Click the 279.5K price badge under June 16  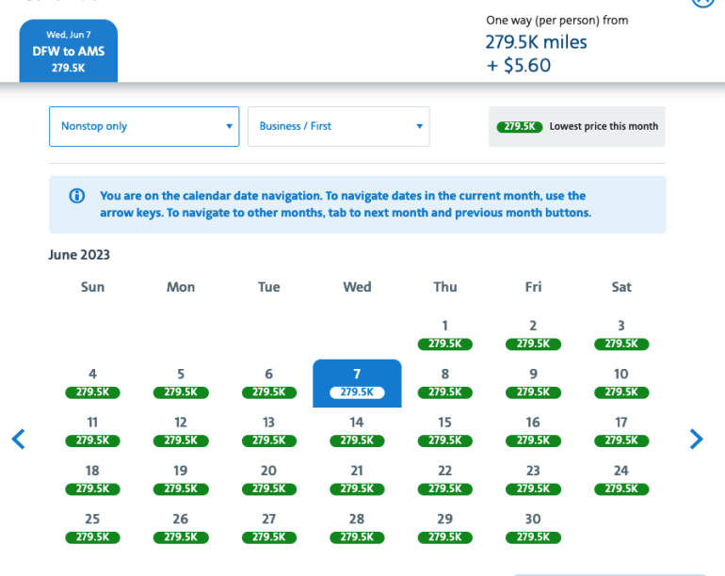tap(533, 440)
